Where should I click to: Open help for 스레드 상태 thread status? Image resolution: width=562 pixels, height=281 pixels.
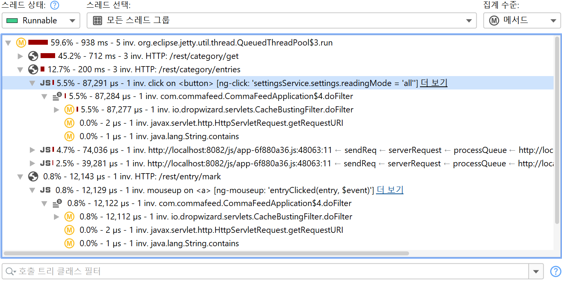click(55, 5)
